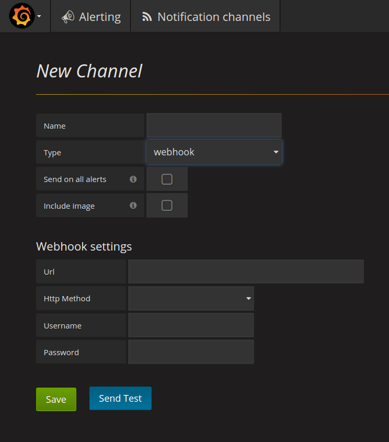Show info for Send on all alerts

pos(133,179)
